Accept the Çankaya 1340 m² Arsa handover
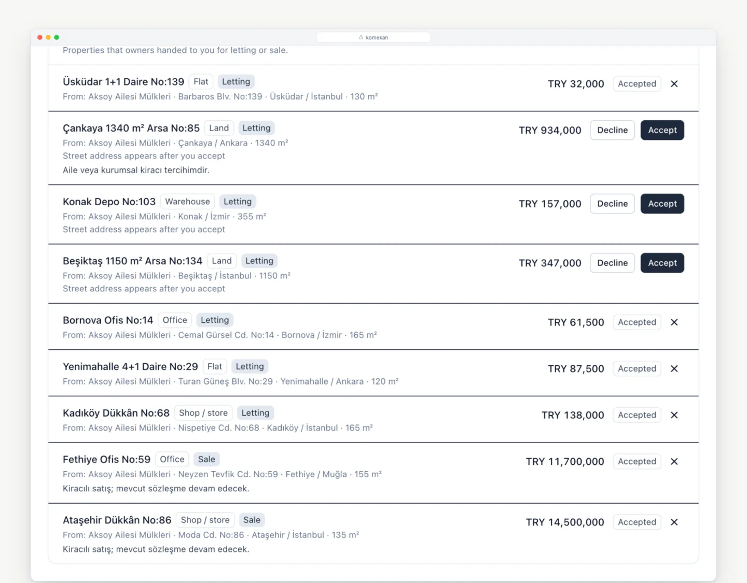This screenshot has width=747, height=583. click(x=662, y=130)
